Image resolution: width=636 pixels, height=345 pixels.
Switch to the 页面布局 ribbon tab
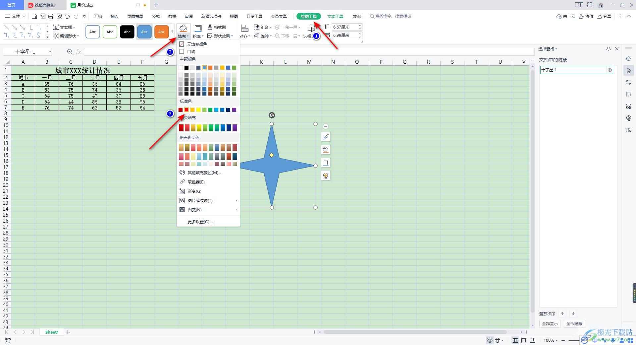tap(135, 16)
